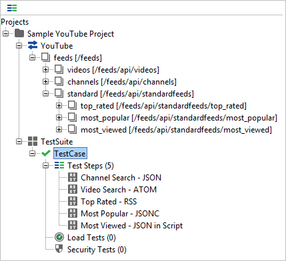This screenshot has height=261, width=286.
Task: Select standard [/feeds/api/standardfeeds] label
Action: click(131, 94)
